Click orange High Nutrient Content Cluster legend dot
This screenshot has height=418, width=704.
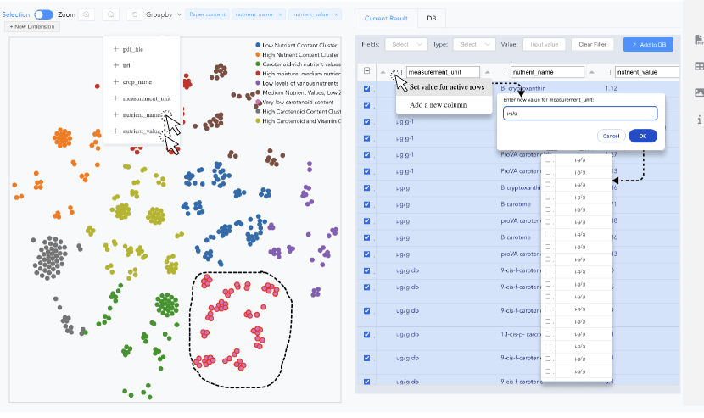258,54
